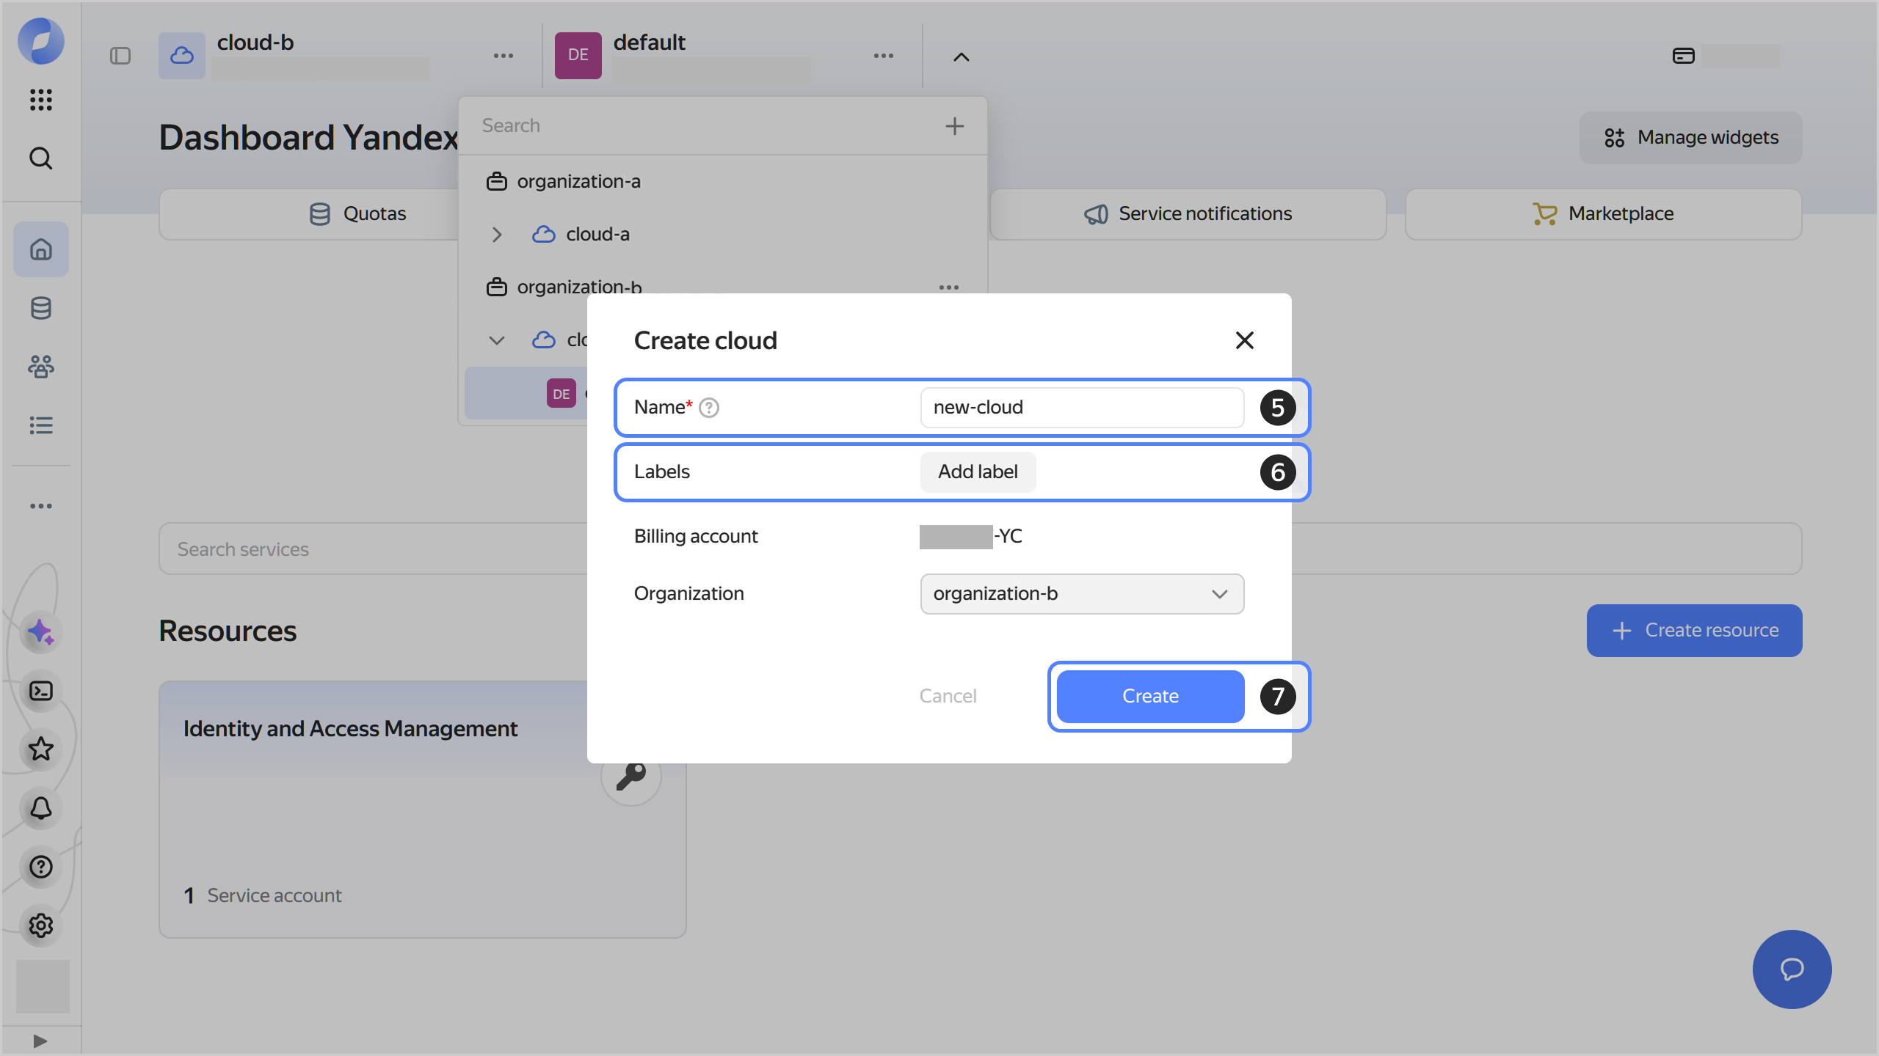Click the Name field help circle icon
The width and height of the screenshot is (1879, 1056).
(x=709, y=407)
